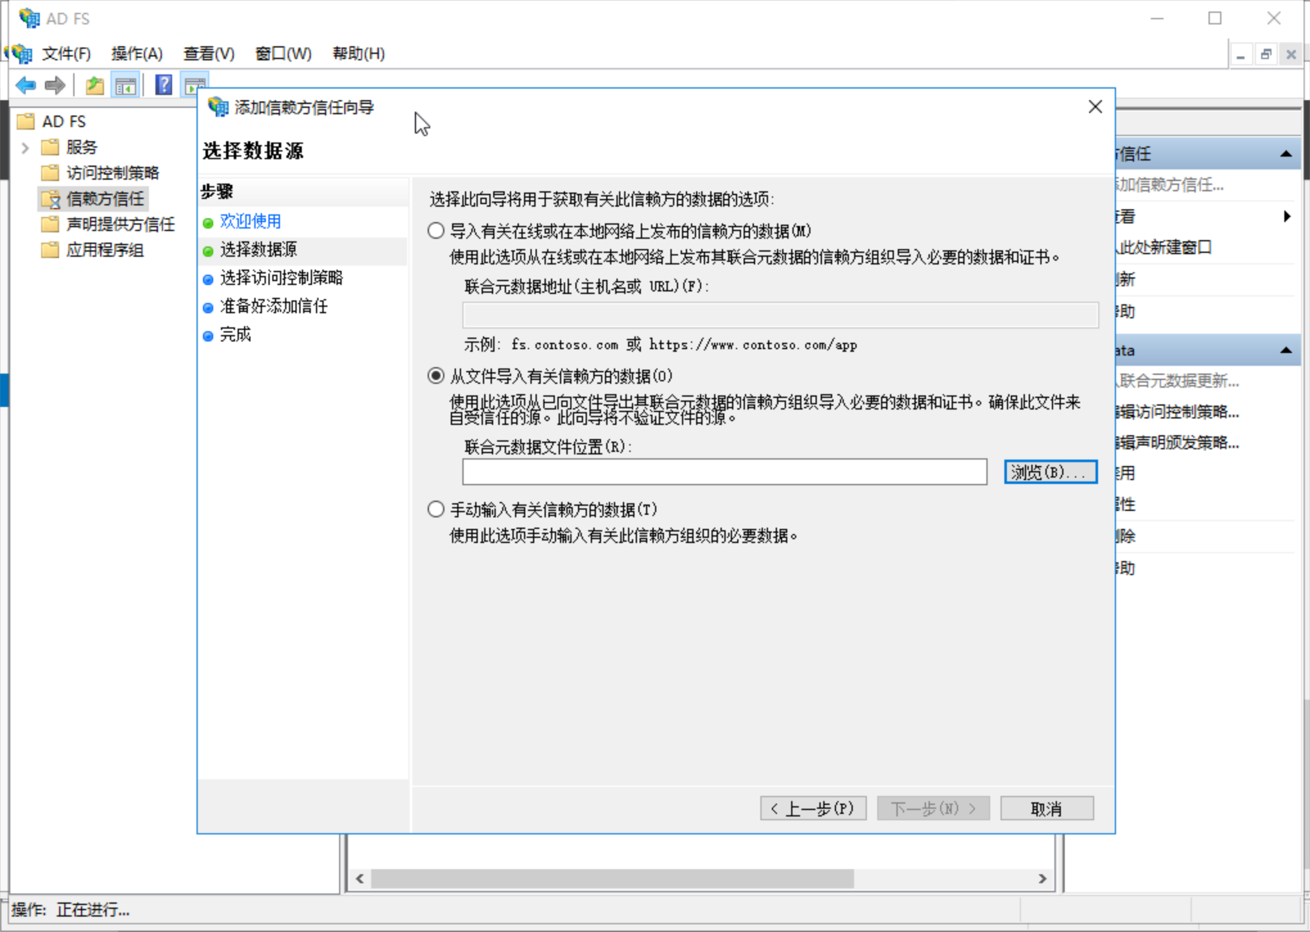Open the 查看(V) menu
The image size is (1310, 932).
coord(209,53)
